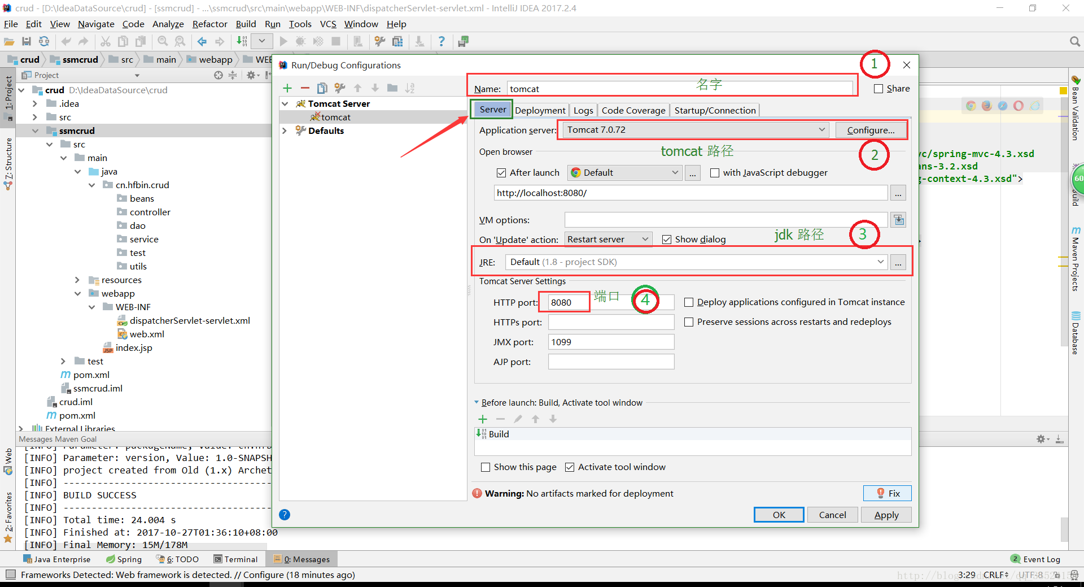Cut icon in main toolbar
The height and width of the screenshot is (587, 1084).
pos(106,41)
